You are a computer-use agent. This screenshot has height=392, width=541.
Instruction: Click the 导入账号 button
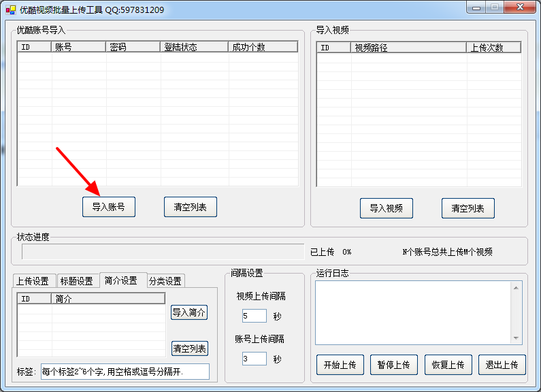pyautogui.click(x=109, y=207)
